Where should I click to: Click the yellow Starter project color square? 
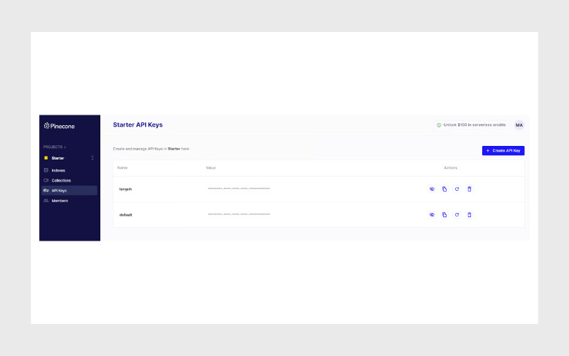[x=46, y=157]
